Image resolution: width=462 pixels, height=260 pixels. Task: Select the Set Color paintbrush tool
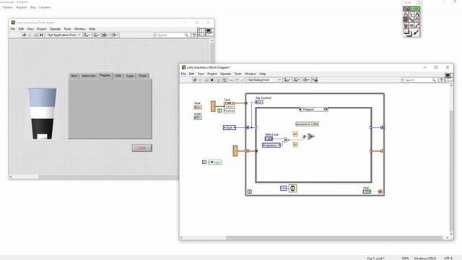[x=417, y=32]
